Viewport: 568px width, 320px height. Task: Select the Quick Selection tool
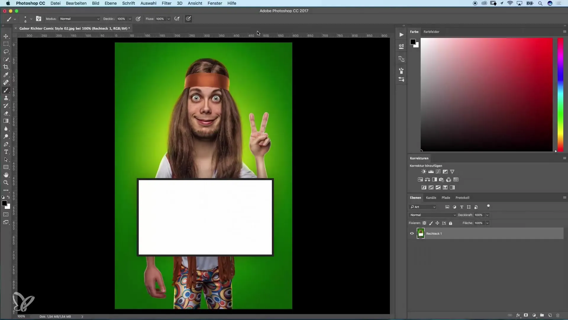click(6, 59)
